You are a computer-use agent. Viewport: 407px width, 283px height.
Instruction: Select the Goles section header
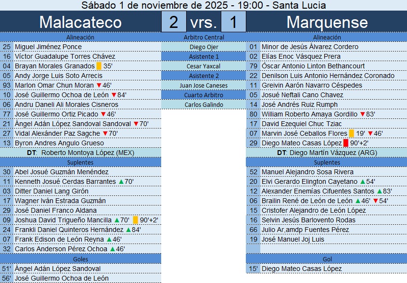click(x=80, y=258)
